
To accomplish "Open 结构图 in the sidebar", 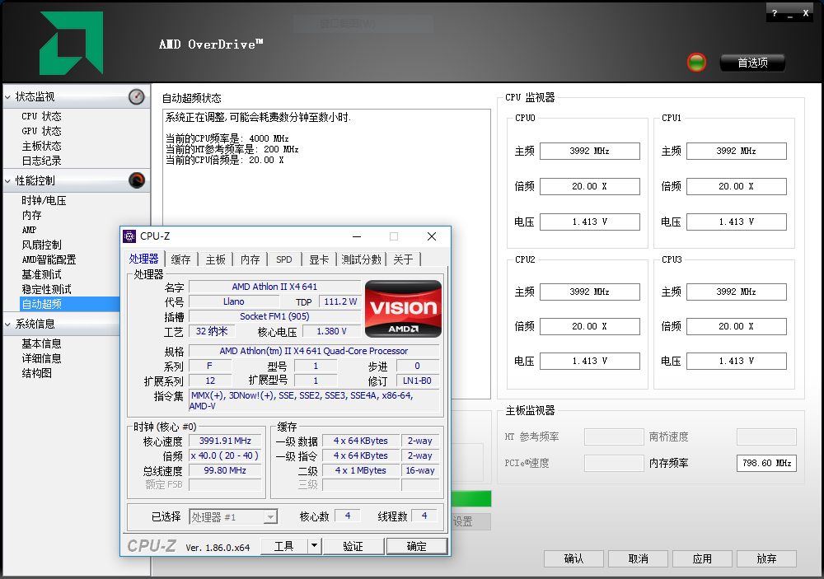I will point(37,373).
